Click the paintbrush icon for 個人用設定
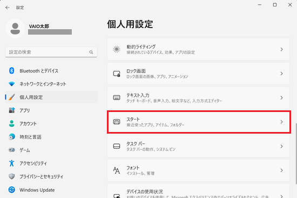This screenshot has width=297, height=198. click(x=12, y=97)
